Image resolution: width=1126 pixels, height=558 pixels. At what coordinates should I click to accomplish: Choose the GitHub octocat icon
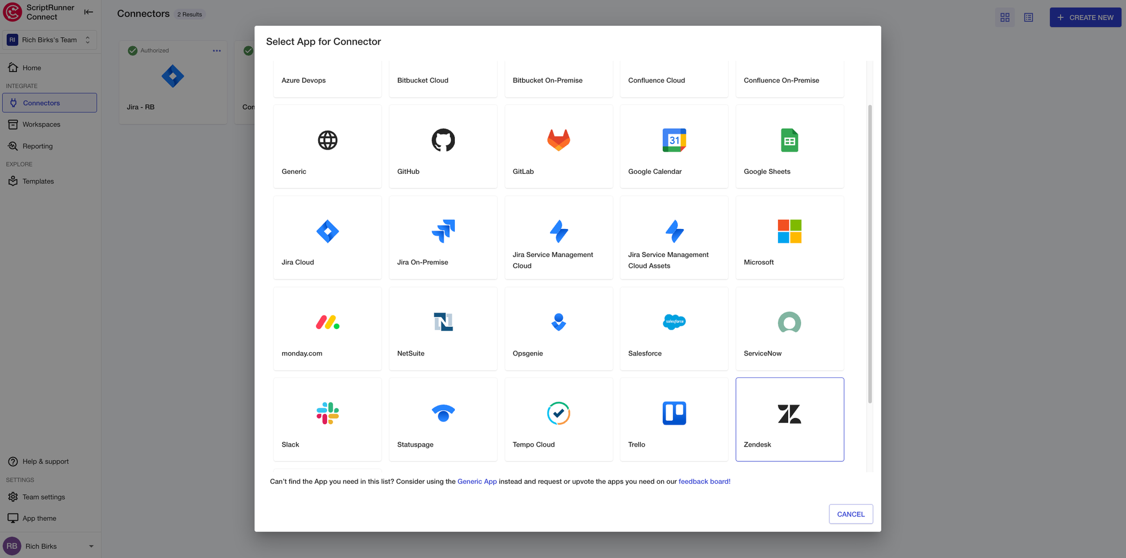tap(443, 140)
